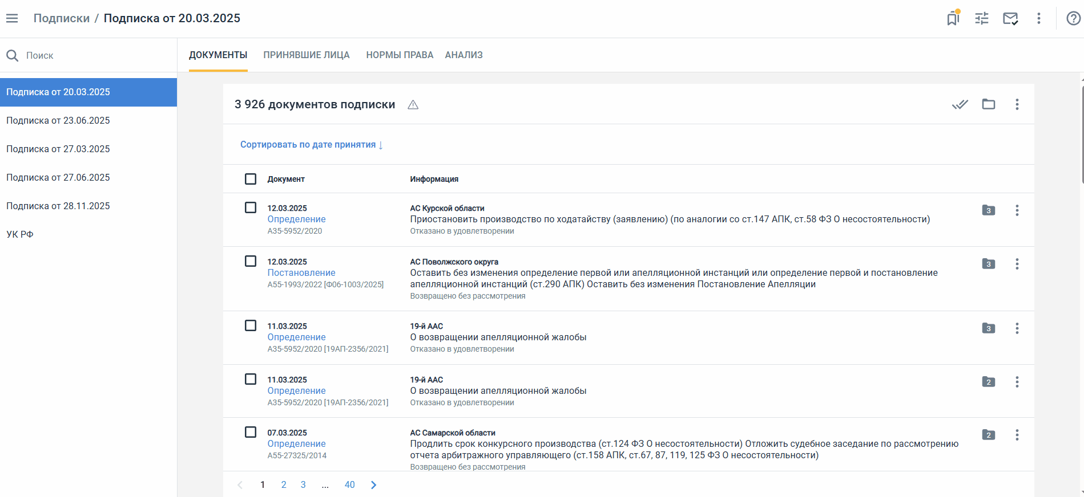Click the Поиск search field in sidebar

(x=91, y=55)
